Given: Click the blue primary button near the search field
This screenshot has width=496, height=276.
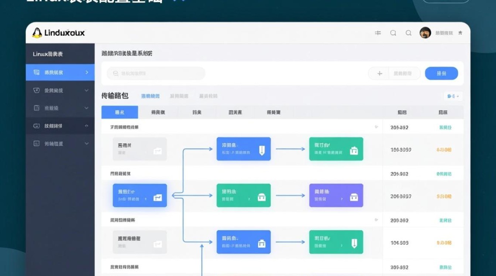Looking at the screenshot, I should [x=441, y=73].
